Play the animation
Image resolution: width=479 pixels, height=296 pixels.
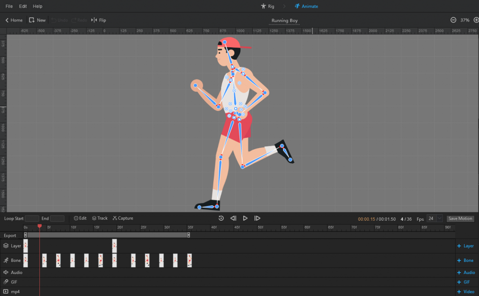[x=245, y=218]
